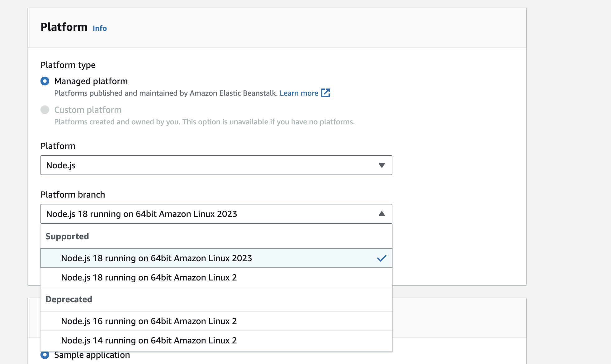Choose Node.js 18 on Amazon Linux 2023
611x364 pixels.
156,258
